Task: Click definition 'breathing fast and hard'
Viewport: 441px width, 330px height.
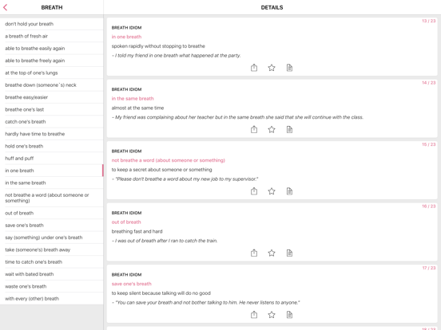Action: coord(137,231)
